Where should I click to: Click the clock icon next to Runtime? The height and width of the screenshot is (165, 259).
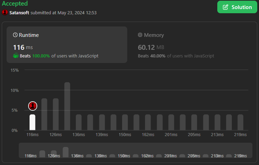(15, 35)
